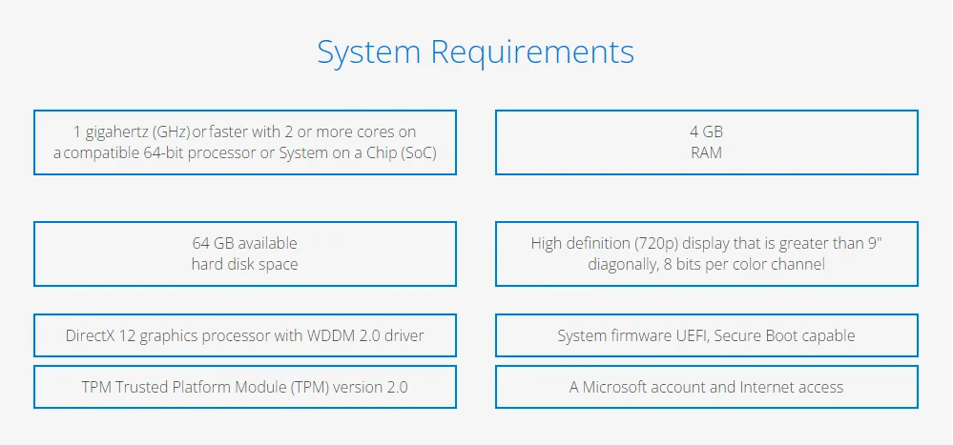Click the Microsoft account and Internet access box
Viewport: 953px width, 445px height.
point(707,387)
